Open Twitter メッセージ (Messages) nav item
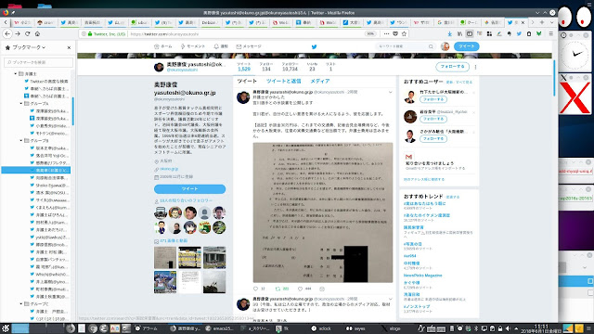Screen dimensions: 594x334 pos(249,46)
